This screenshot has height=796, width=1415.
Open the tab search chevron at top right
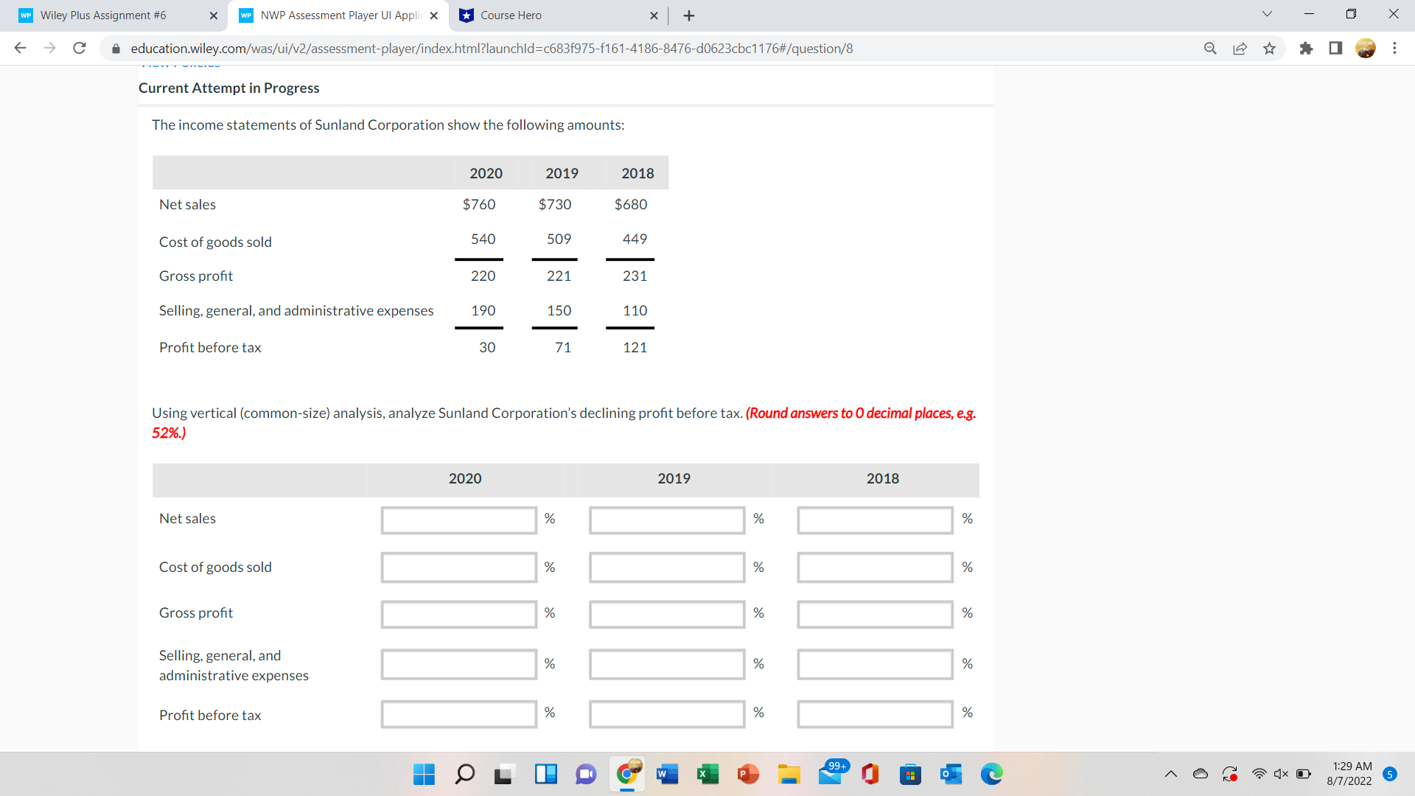click(x=1266, y=14)
